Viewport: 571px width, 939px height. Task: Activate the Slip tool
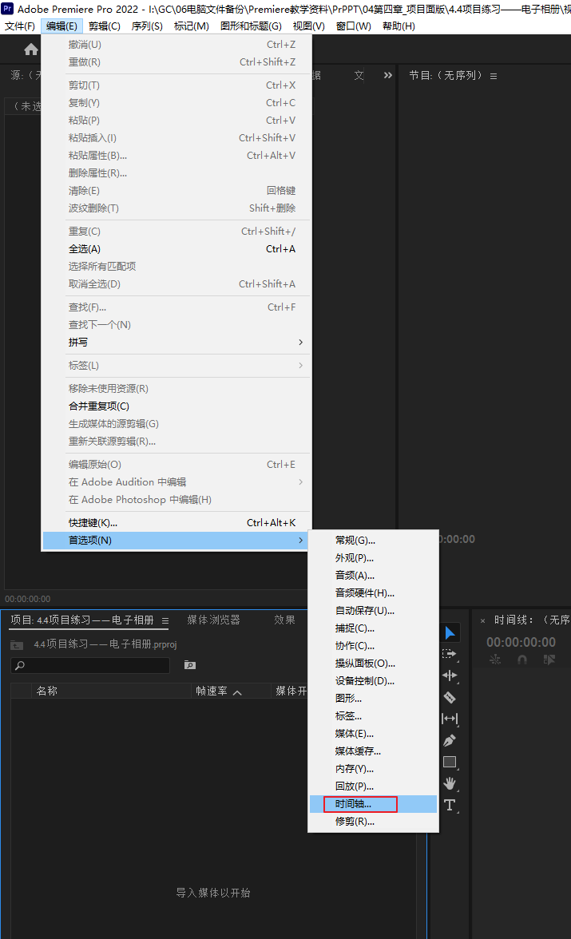pyautogui.click(x=450, y=719)
